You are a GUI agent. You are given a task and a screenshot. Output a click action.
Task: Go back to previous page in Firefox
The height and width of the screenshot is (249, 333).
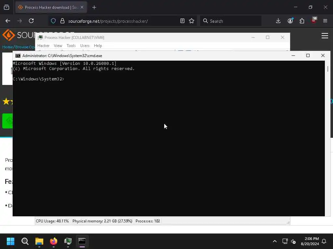click(x=8, y=21)
